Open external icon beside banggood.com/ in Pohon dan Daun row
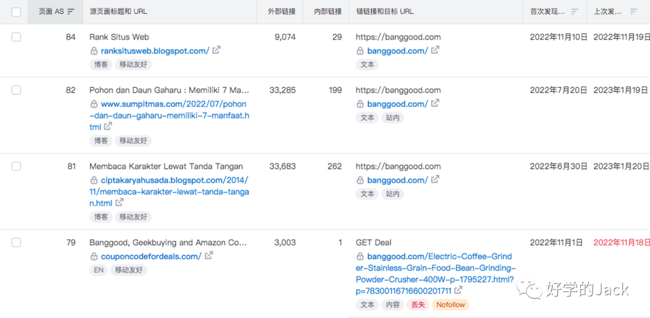 (435, 103)
